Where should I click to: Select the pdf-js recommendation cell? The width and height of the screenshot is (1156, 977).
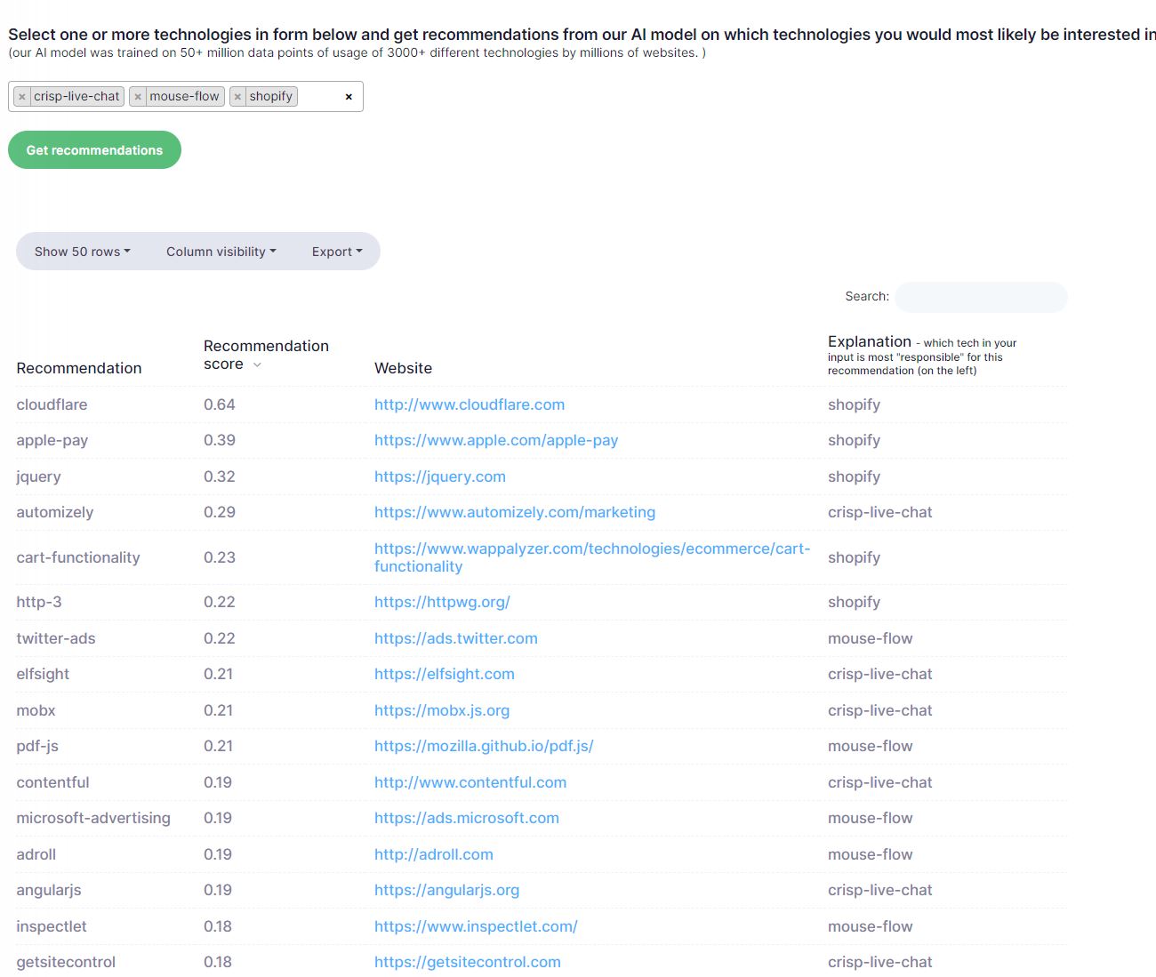37,746
